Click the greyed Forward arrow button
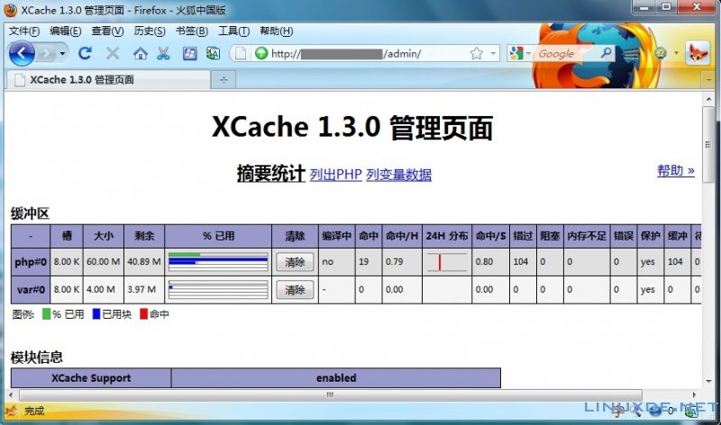The image size is (721, 425). pos(46,53)
